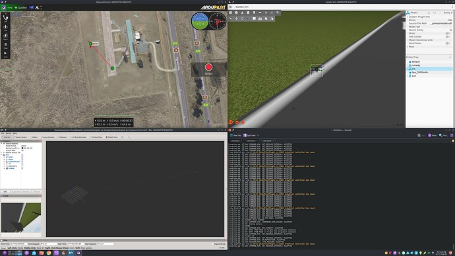
Task: Open the RViz File menu
Action: pyautogui.click(x=3, y=133)
